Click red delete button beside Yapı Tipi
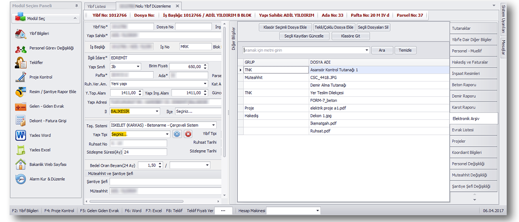 (188, 134)
